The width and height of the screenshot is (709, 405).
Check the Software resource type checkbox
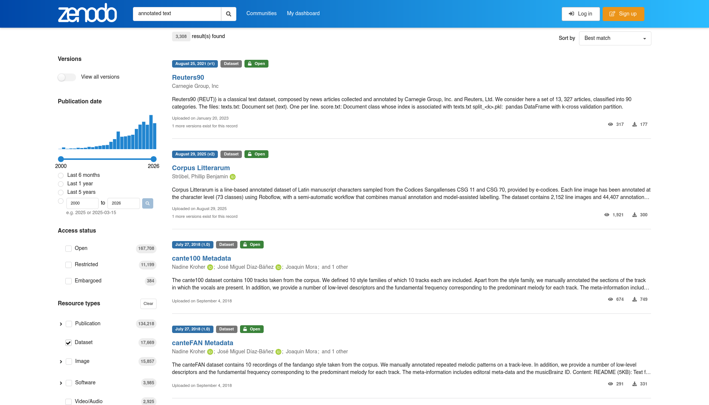69,383
